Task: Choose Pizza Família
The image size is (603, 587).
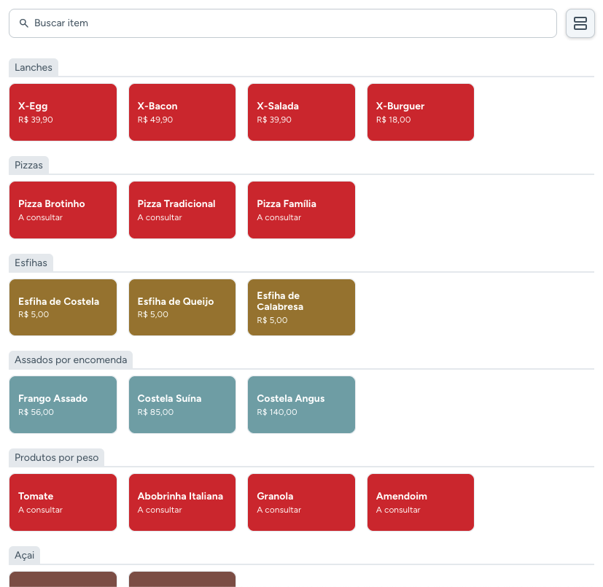Action: (301, 210)
